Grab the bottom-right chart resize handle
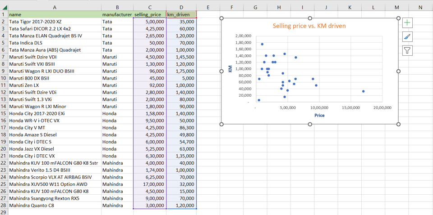 coord(398,124)
